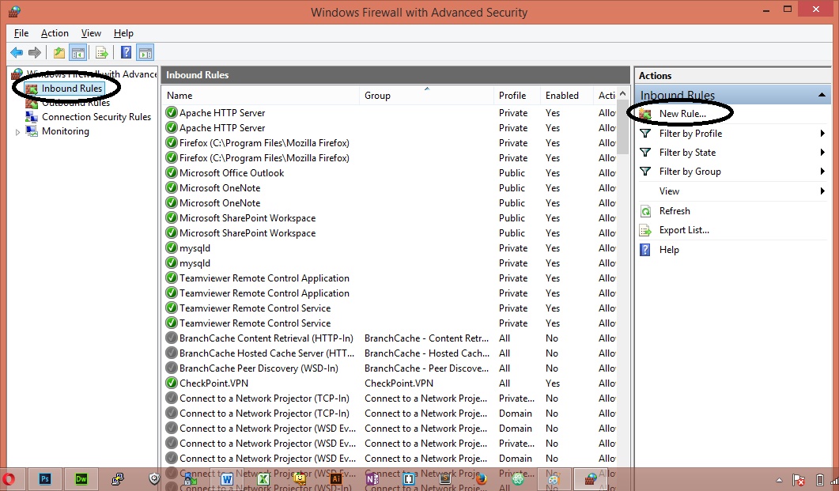This screenshot has height=491, width=839.
Task: Click the 'BranchCache - Hosted Cach...' group cell
Action: click(x=426, y=353)
